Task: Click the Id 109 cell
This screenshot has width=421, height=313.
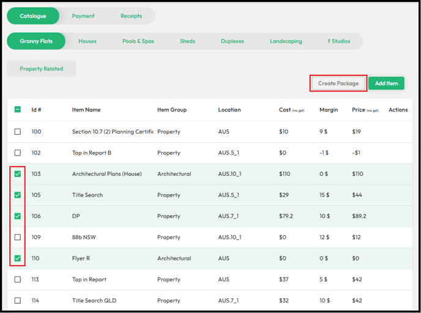Action: 36,237
